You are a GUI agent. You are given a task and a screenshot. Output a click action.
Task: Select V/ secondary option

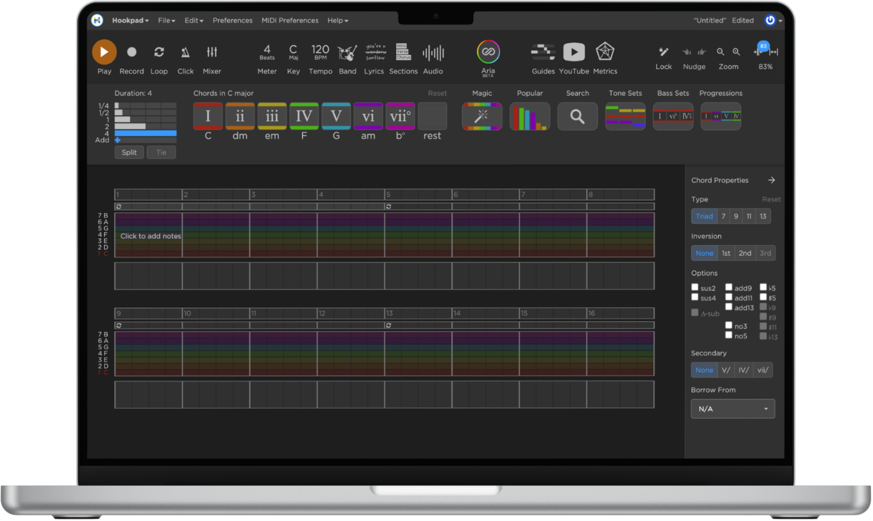(726, 370)
